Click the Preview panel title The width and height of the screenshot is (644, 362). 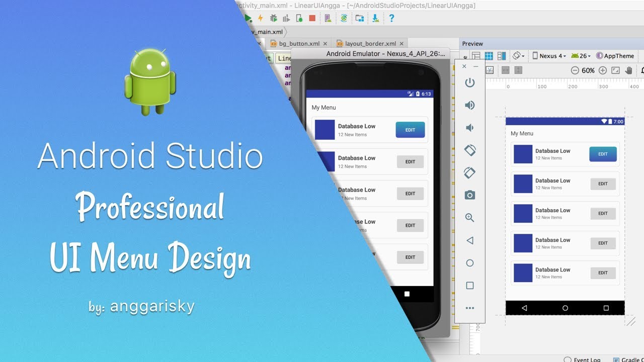click(x=472, y=44)
